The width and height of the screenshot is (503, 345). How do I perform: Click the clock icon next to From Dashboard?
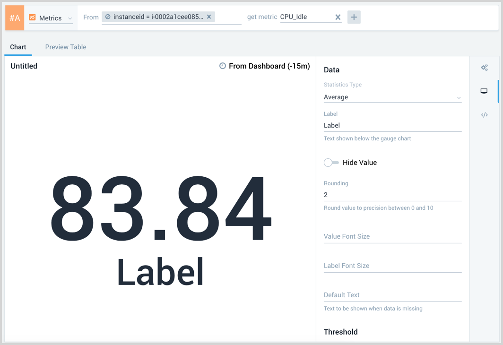[x=222, y=66]
